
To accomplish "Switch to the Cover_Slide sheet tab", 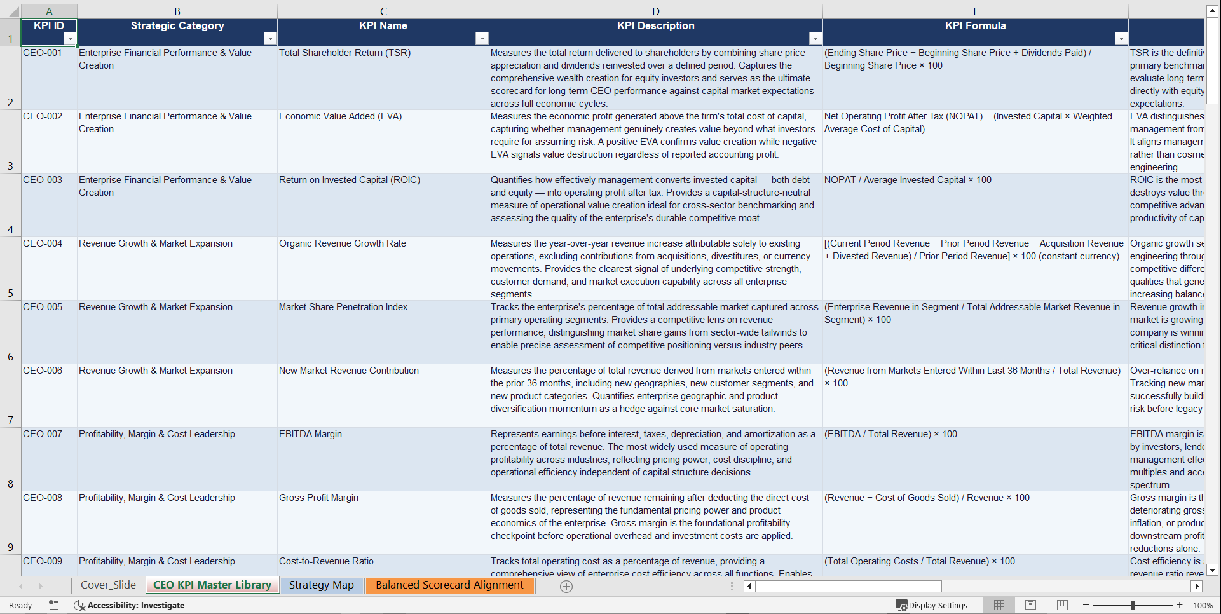I will 108,585.
